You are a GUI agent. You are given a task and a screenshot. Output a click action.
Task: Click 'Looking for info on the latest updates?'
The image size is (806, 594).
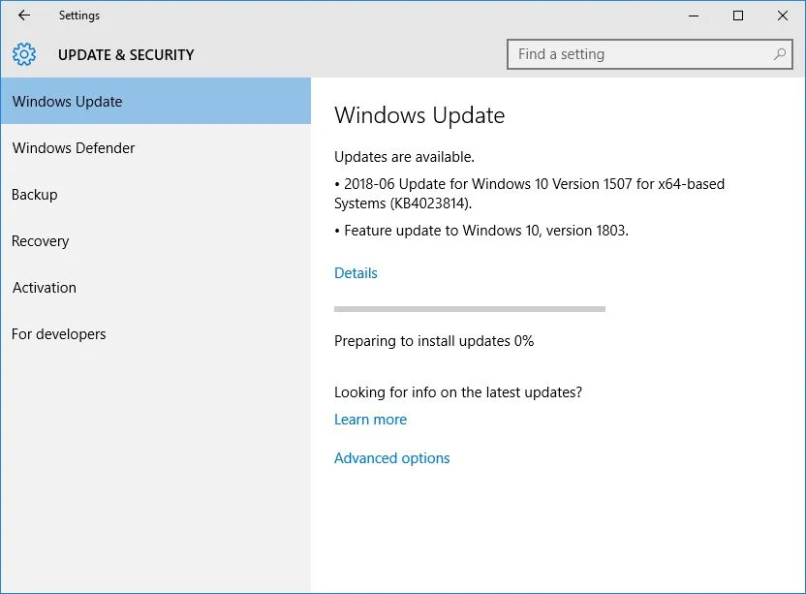coord(458,392)
